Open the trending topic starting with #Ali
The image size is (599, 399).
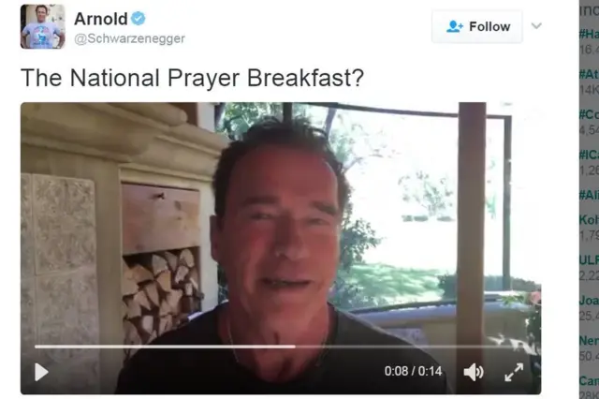pyautogui.click(x=589, y=195)
